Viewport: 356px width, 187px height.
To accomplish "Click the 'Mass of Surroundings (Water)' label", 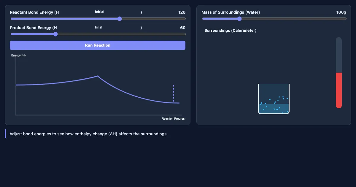I will (231, 12).
